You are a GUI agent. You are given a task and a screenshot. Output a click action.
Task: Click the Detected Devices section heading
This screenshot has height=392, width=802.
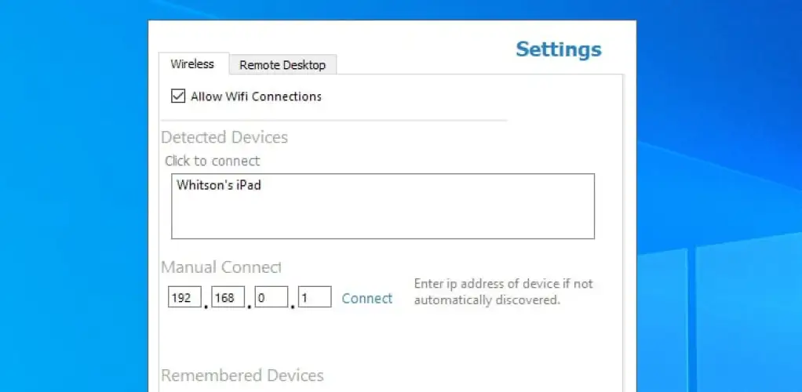[224, 137]
